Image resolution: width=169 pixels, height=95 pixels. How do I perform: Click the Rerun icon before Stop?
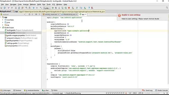[66, 8]
